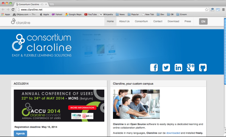Image resolution: width=226 pixels, height=137 pixels.
Task: Go to the About Us menu item
Action: tap(124, 21)
